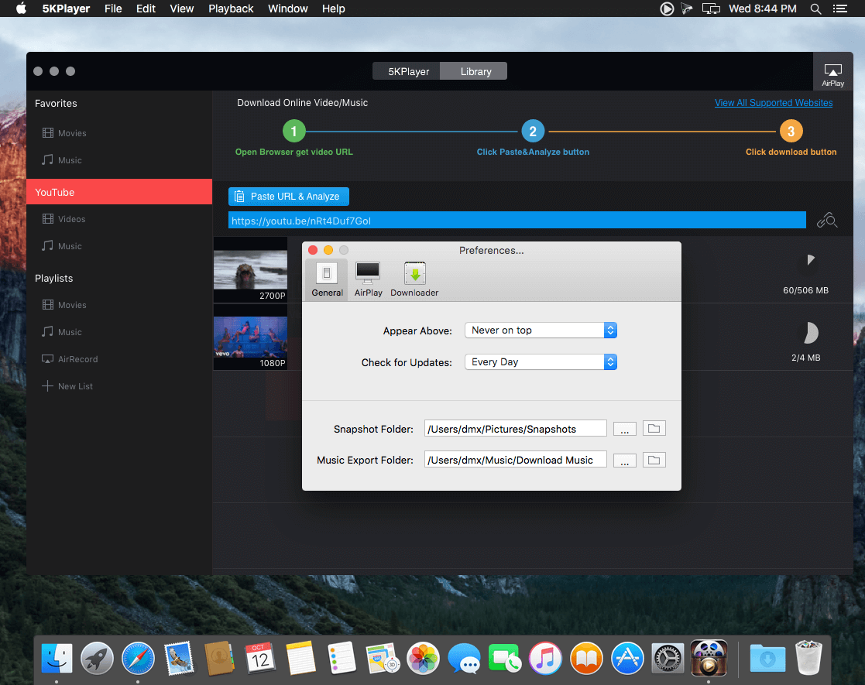Open Music under YouTube section
This screenshot has height=685, width=865.
(x=62, y=246)
